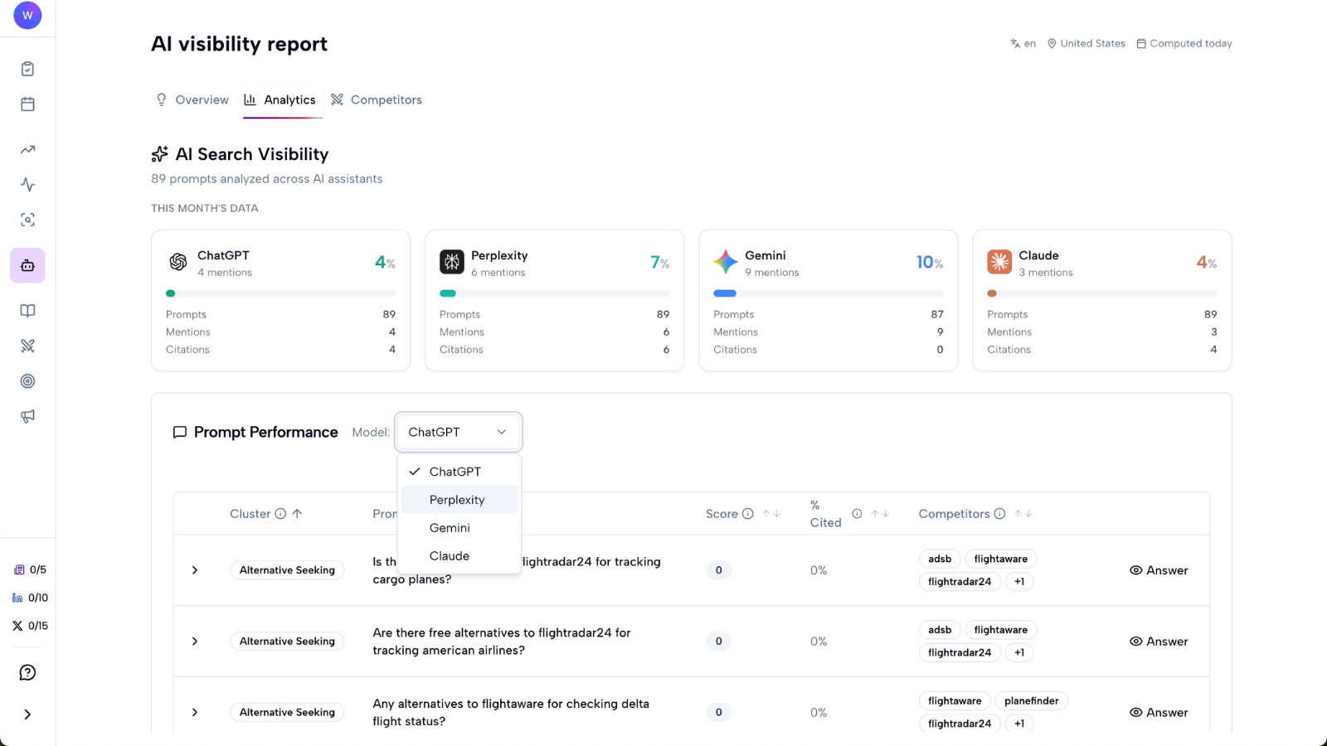Click the ChatGPT logo in card
The width and height of the screenshot is (1327, 746).
pyautogui.click(x=178, y=262)
